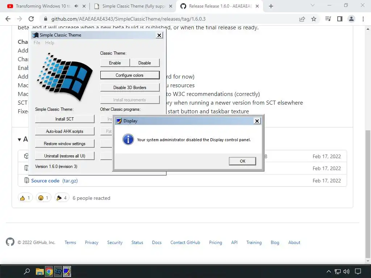Mute audio icon on YouTube tab
This screenshot has width=371, height=278.
click(x=76, y=6)
